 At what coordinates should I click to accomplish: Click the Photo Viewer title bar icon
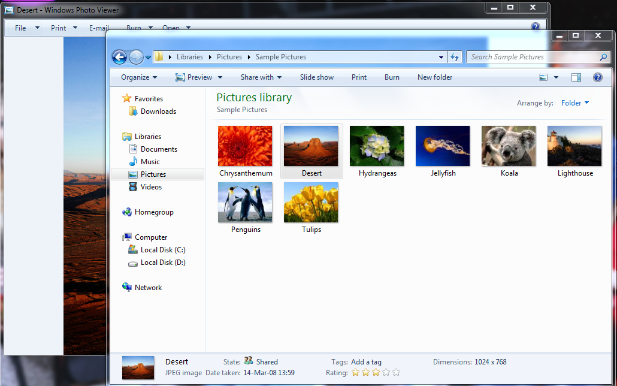click(x=9, y=10)
